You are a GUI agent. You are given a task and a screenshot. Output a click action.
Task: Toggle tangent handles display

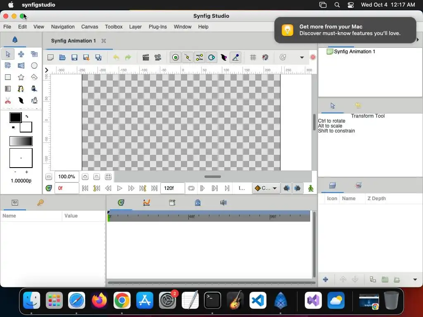200,57
